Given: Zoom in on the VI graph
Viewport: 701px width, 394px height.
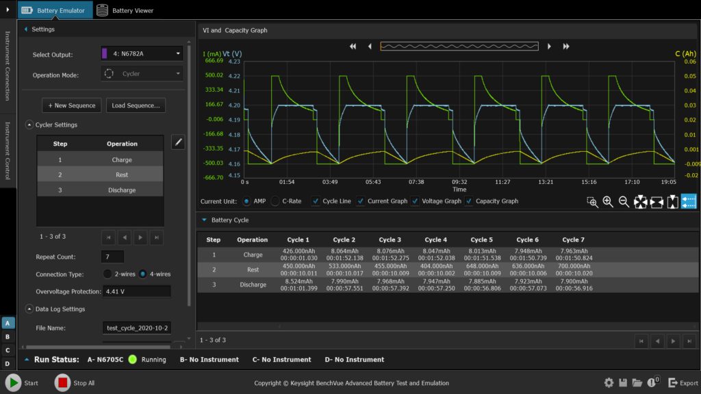Looking at the screenshot, I should pyautogui.click(x=608, y=202).
